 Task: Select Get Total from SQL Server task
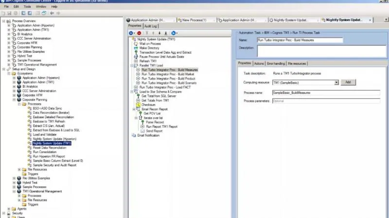coord(159,96)
